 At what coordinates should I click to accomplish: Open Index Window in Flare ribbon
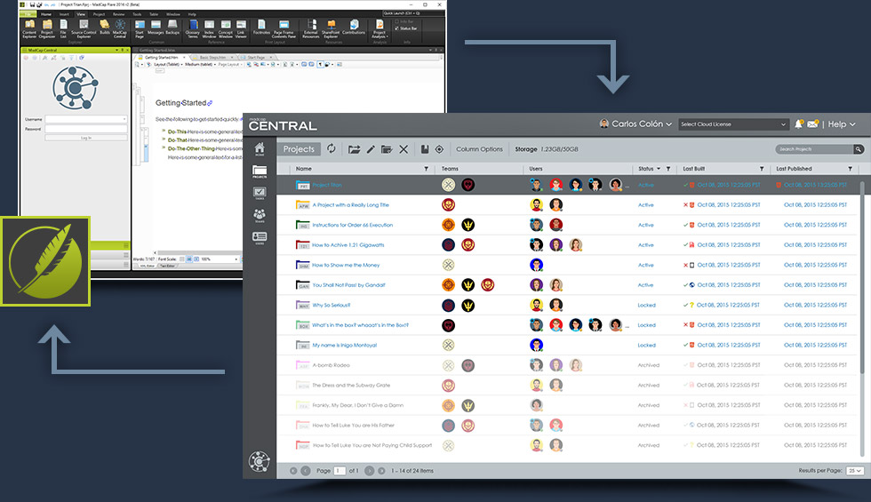point(210,28)
